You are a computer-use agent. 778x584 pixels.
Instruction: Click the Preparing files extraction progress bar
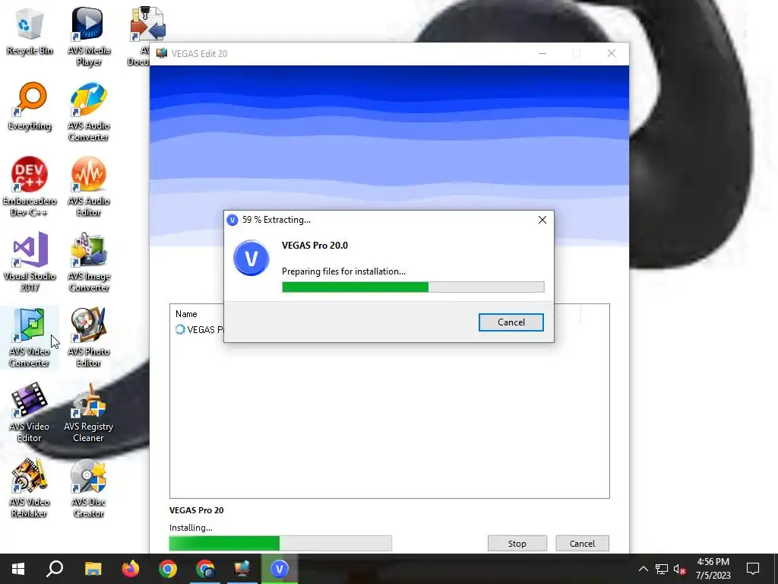[x=413, y=287]
